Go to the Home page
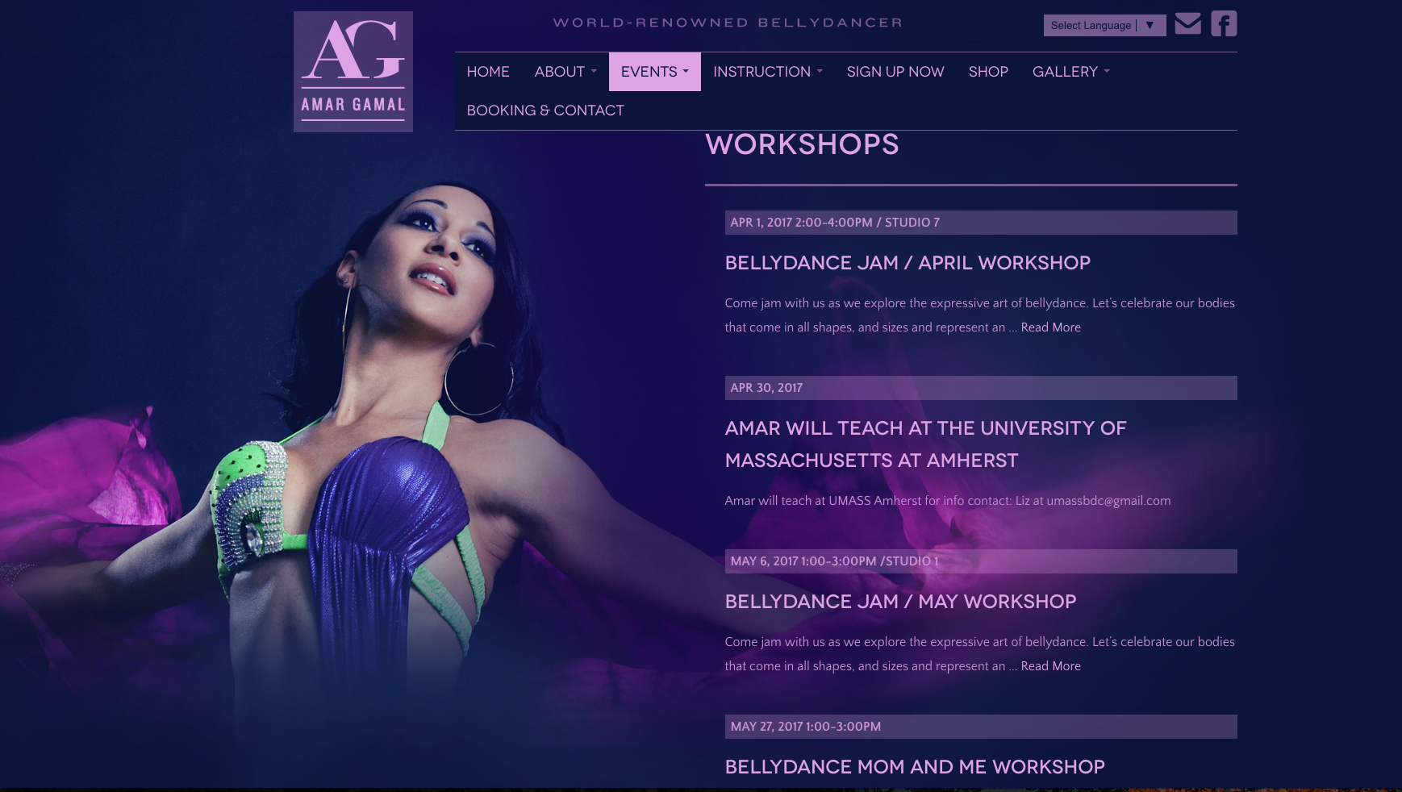 click(488, 72)
